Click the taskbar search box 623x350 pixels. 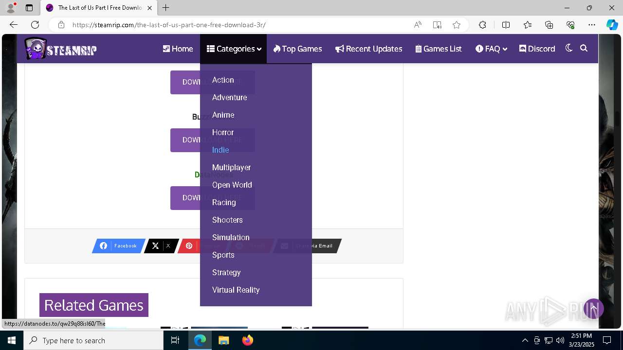[93, 340]
